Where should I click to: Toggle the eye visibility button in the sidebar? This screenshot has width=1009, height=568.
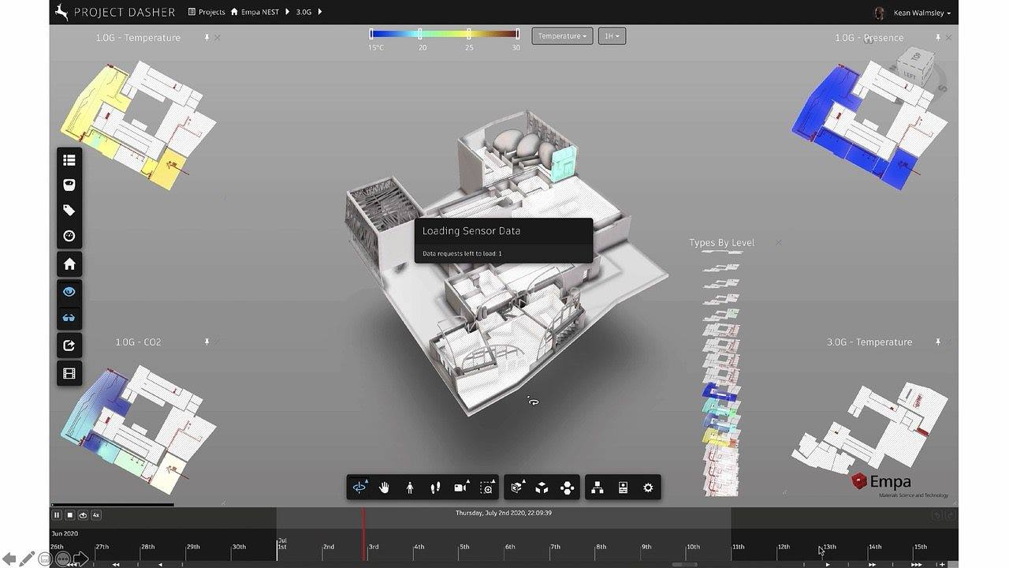tap(69, 292)
